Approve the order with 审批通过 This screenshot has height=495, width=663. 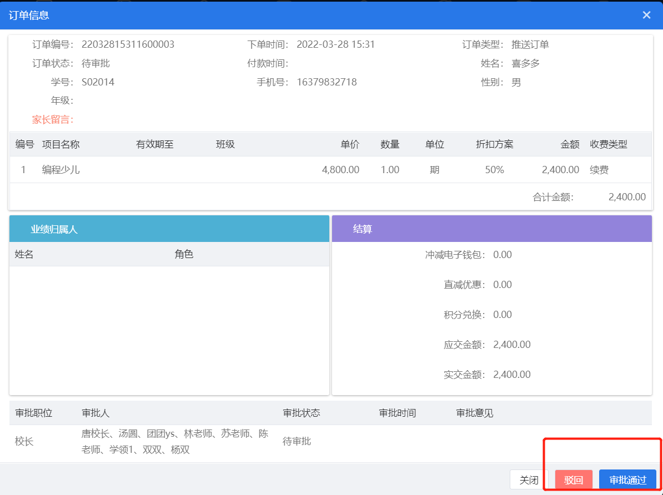(627, 480)
